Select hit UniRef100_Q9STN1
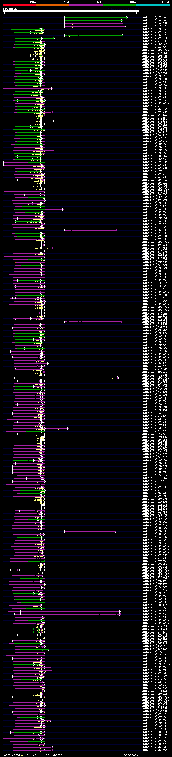172x757 pixels. (x=154, y=56)
